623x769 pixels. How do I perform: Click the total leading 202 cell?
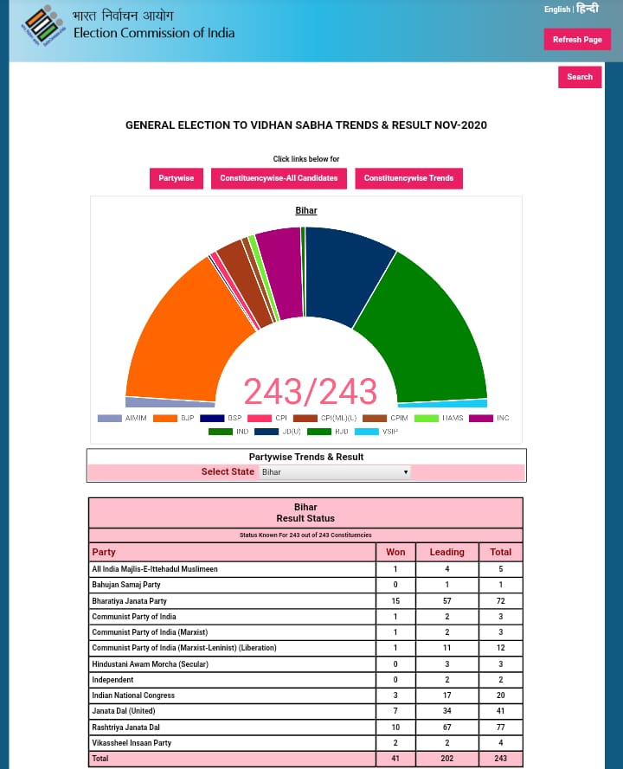pos(446,759)
